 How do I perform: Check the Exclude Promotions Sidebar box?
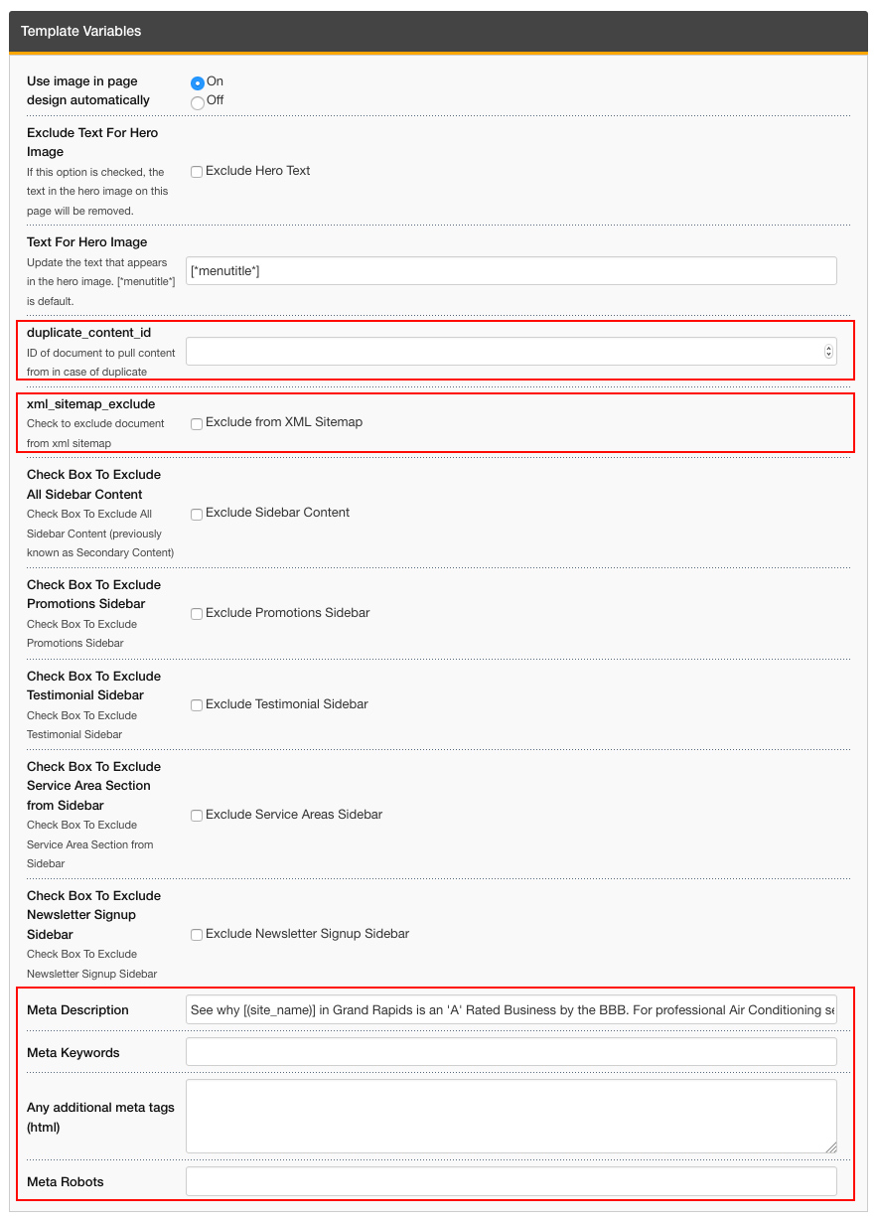pos(197,614)
